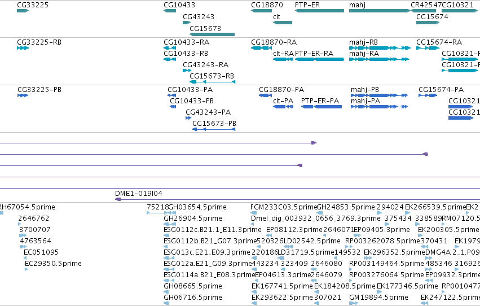The image size is (480, 306).
Task: Select the LD02542.5prime EST label
Action: [312, 241]
